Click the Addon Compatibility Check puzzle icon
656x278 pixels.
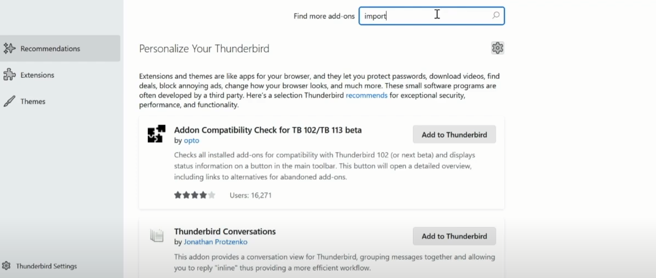156,134
